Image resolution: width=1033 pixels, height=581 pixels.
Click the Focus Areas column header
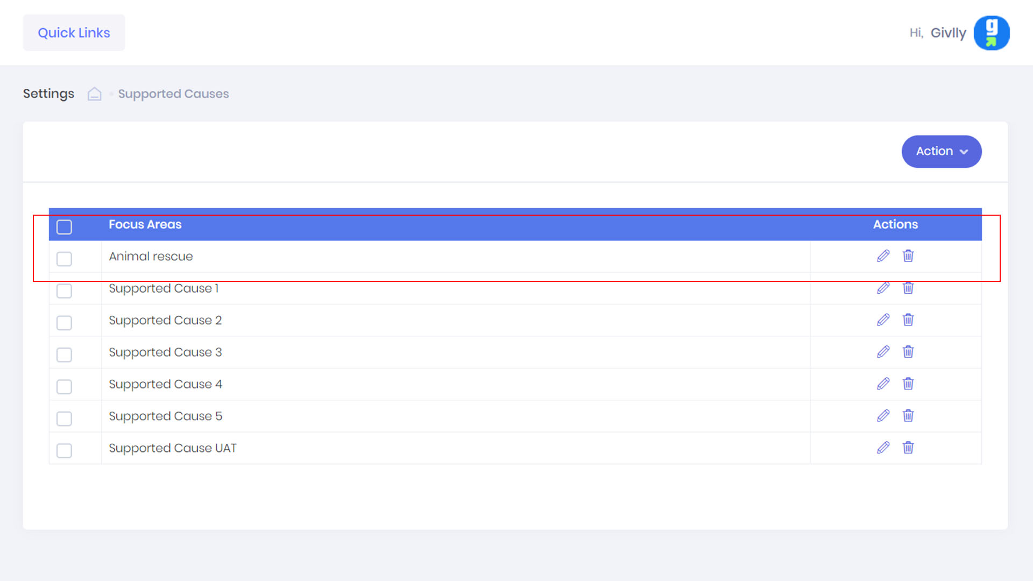tap(145, 224)
